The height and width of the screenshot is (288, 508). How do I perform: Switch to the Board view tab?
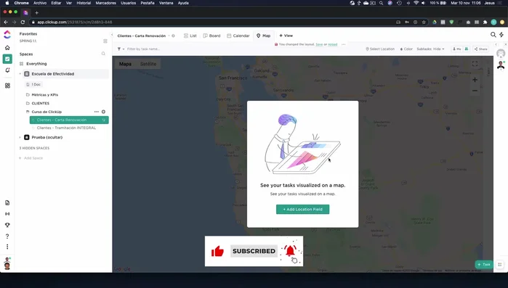tap(211, 36)
